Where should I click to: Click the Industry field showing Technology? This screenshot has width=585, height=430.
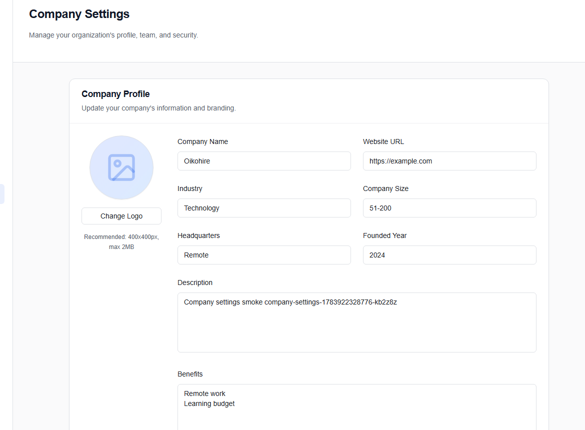(x=264, y=208)
